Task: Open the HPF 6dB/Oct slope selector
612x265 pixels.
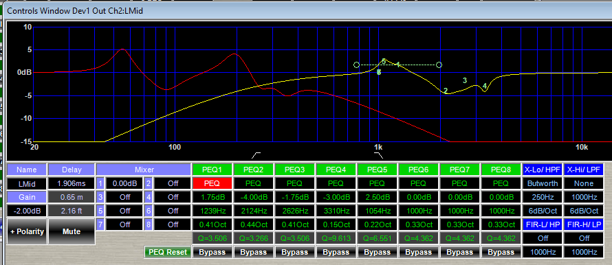Action: pos(541,211)
